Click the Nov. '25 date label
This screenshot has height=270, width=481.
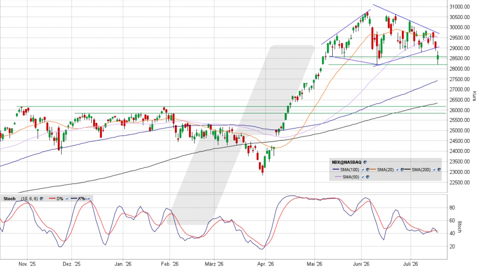pos(27,264)
